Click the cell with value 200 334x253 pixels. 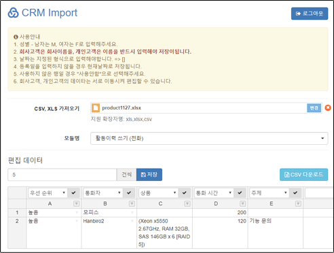[220, 213]
